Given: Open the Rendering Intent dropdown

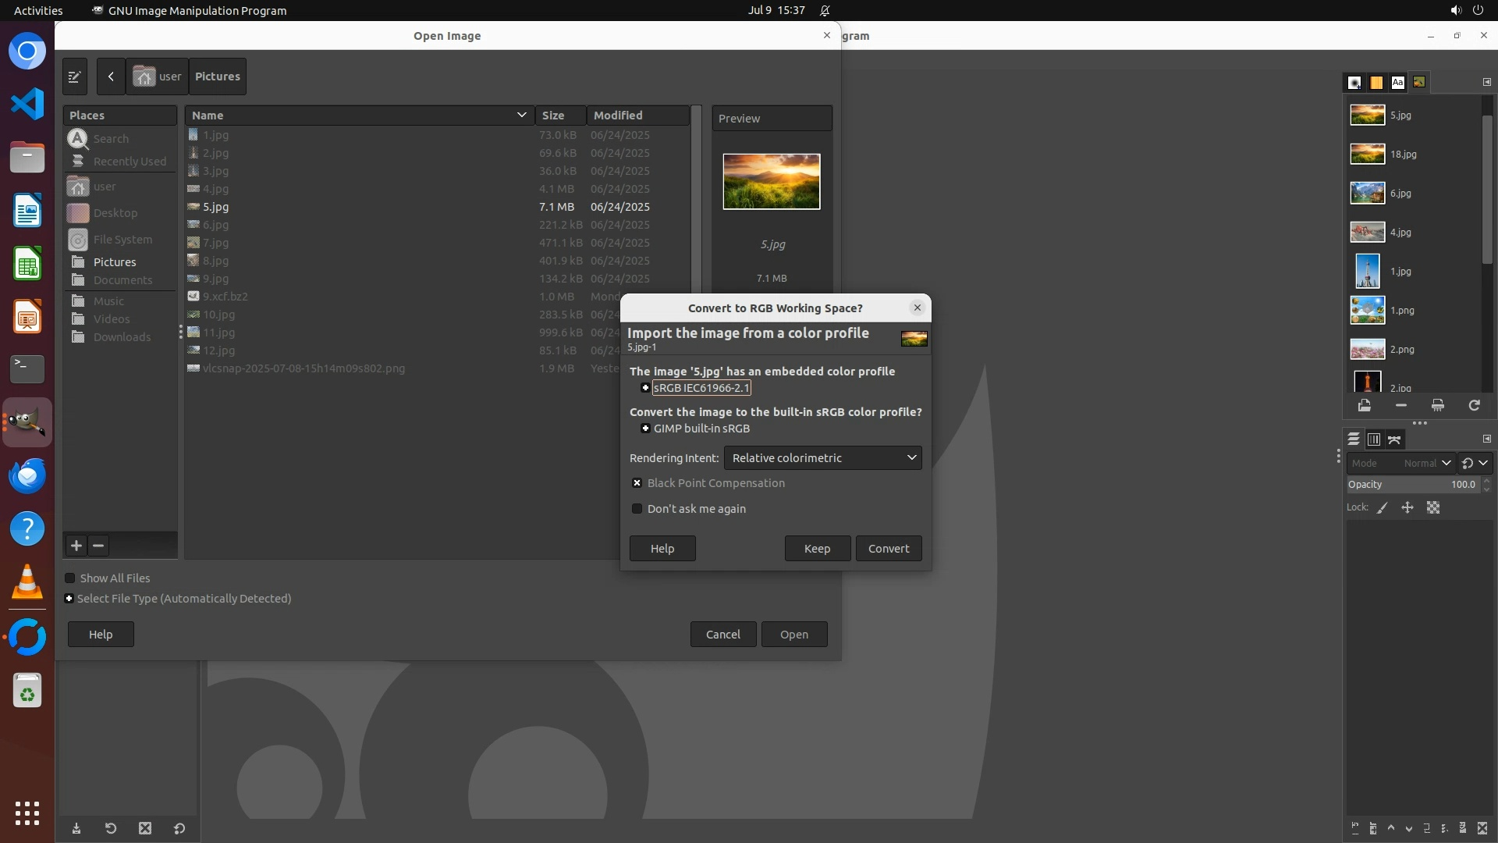Looking at the screenshot, I should click(822, 458).
